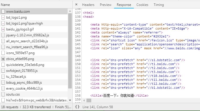The width and height of the screenshot is (200, 111).
Task: Click '32.3 KB transferred' in status bar
Action: tap(37, 107)
